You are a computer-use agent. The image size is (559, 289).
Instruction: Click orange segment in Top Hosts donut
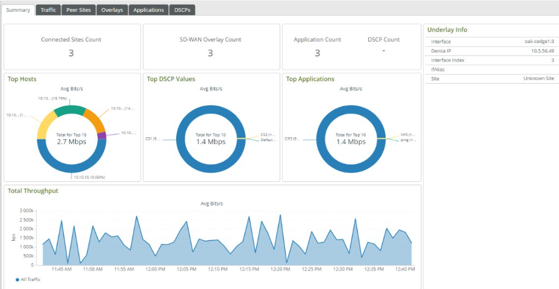coord(95,119)
